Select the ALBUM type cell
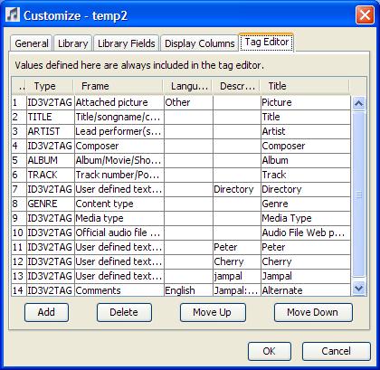 click(x=51, y=160)
